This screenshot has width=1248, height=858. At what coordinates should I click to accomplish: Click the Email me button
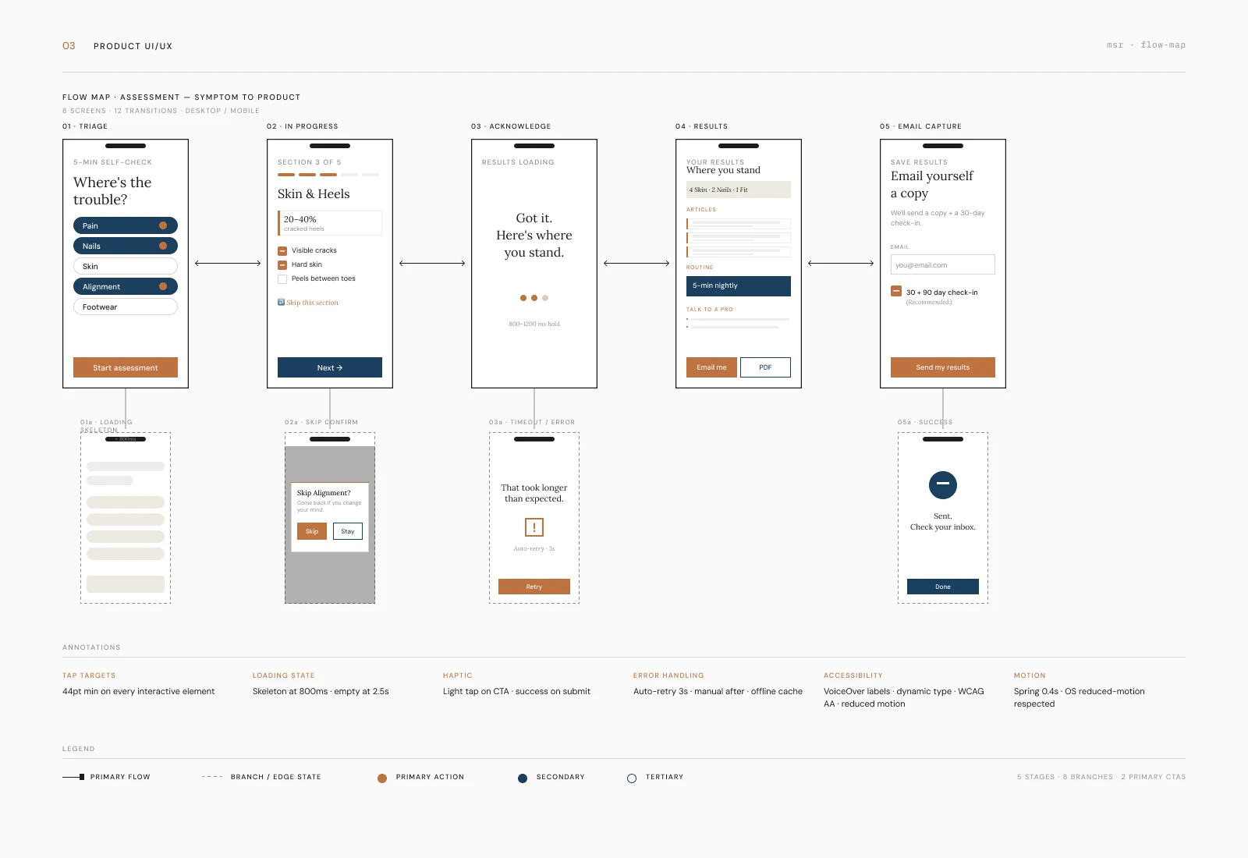[711, 367]
